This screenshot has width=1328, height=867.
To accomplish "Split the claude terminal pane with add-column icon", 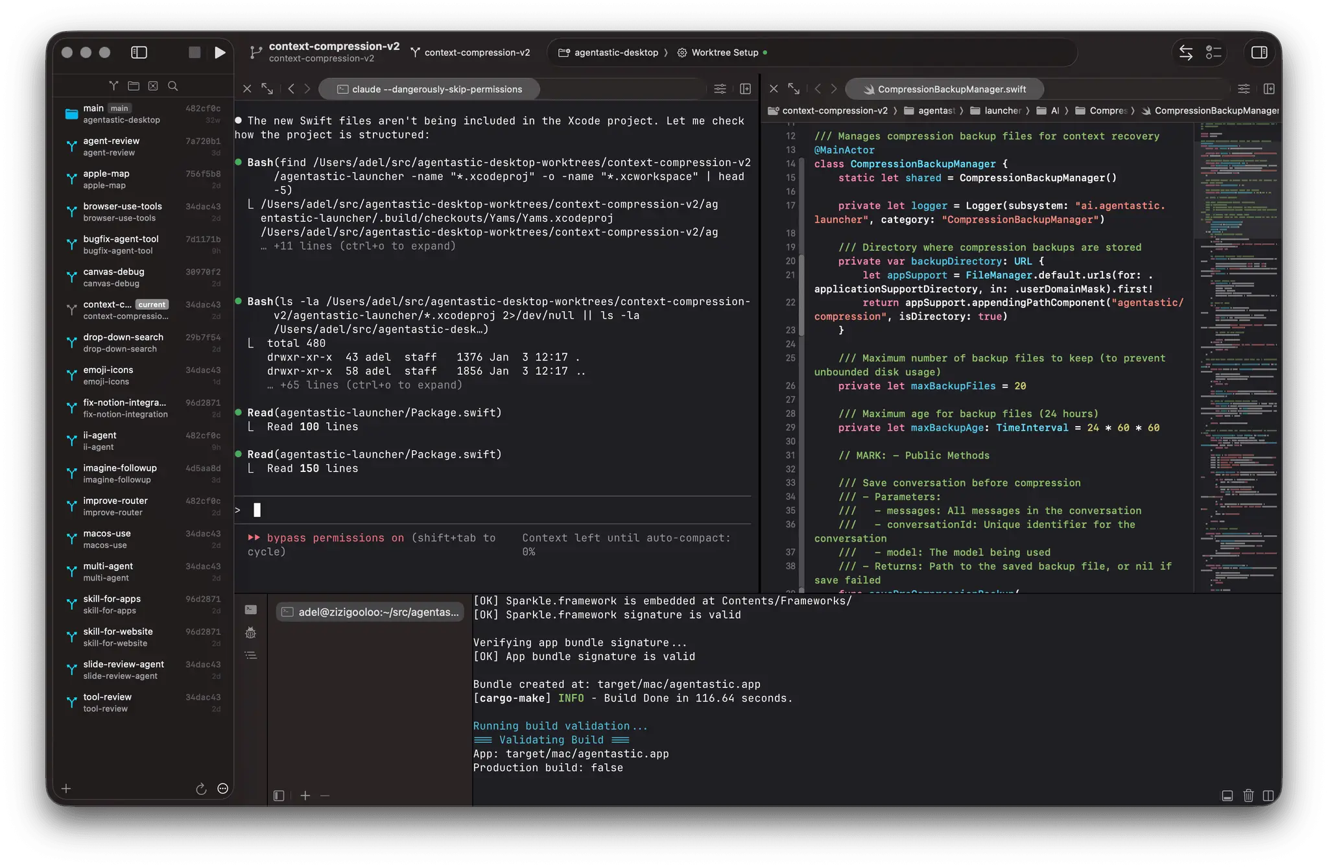I will pos(745,89).
